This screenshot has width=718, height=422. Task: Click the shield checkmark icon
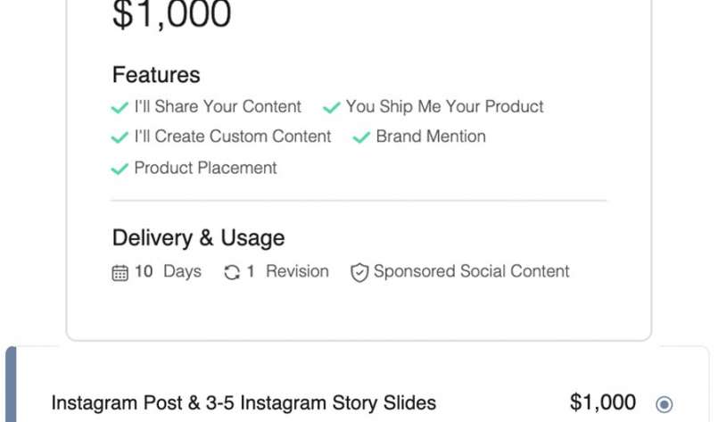pos(359,273)
